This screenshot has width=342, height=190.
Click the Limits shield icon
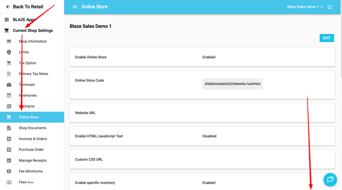click(x=9, y=52)
